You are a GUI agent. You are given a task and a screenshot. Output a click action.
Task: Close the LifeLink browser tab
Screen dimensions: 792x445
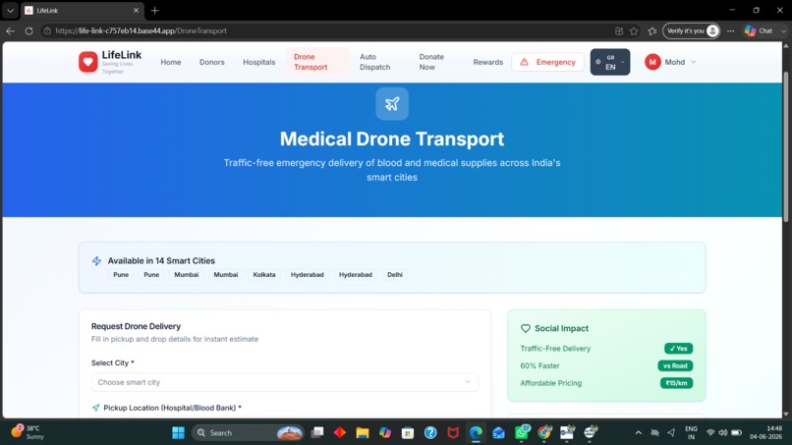pyautogui.click(x=136, y=10)
